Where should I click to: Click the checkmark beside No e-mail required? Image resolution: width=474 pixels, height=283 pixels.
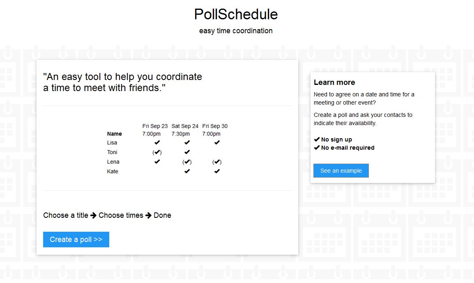(x=317, y=148)
